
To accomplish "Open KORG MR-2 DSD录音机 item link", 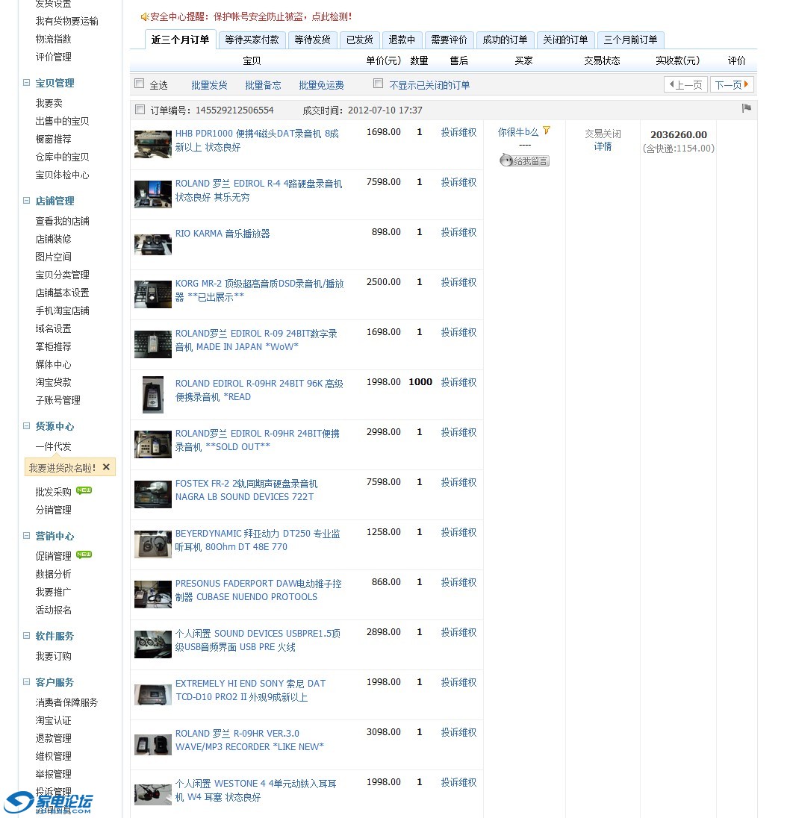I will (x=259, y=290).
